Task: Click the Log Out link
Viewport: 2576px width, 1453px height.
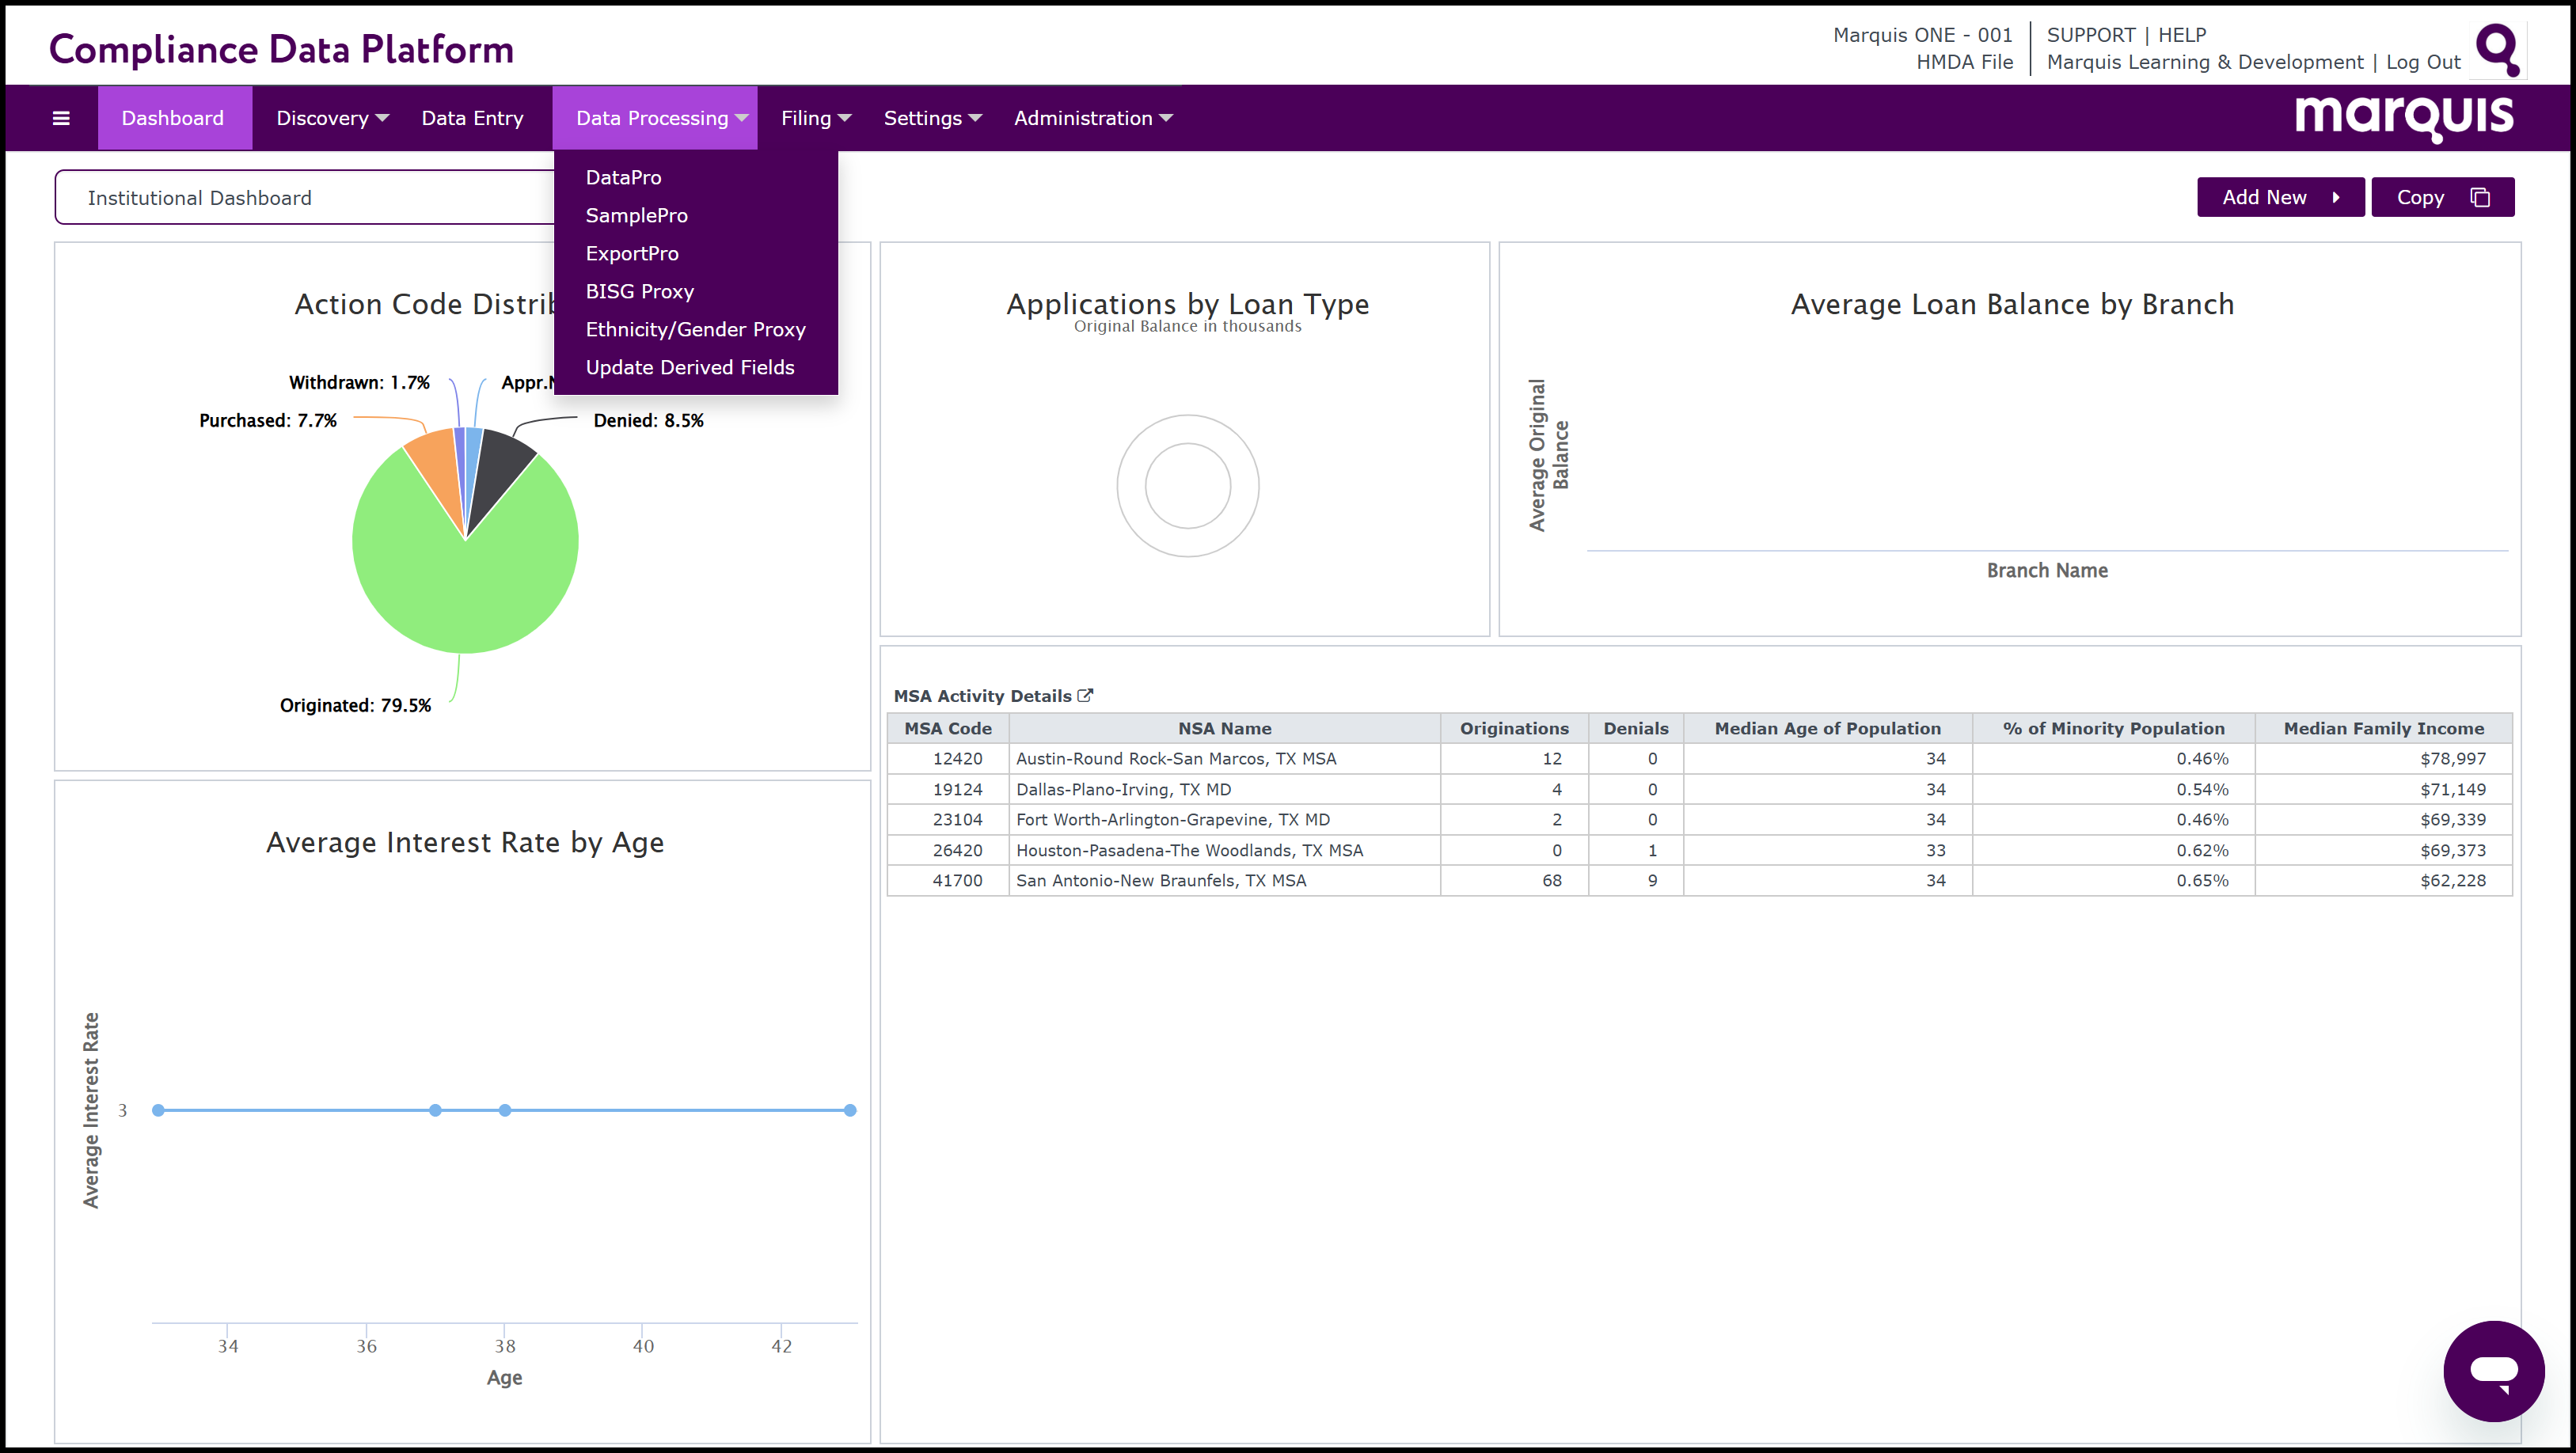Action: pos(2422,62)
